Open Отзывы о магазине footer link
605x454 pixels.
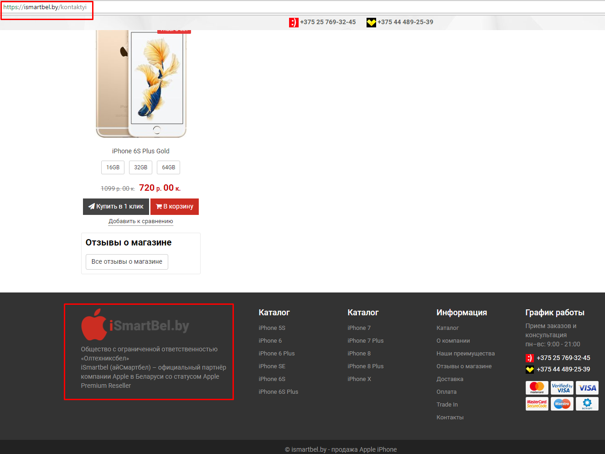(x=464, y=366)
